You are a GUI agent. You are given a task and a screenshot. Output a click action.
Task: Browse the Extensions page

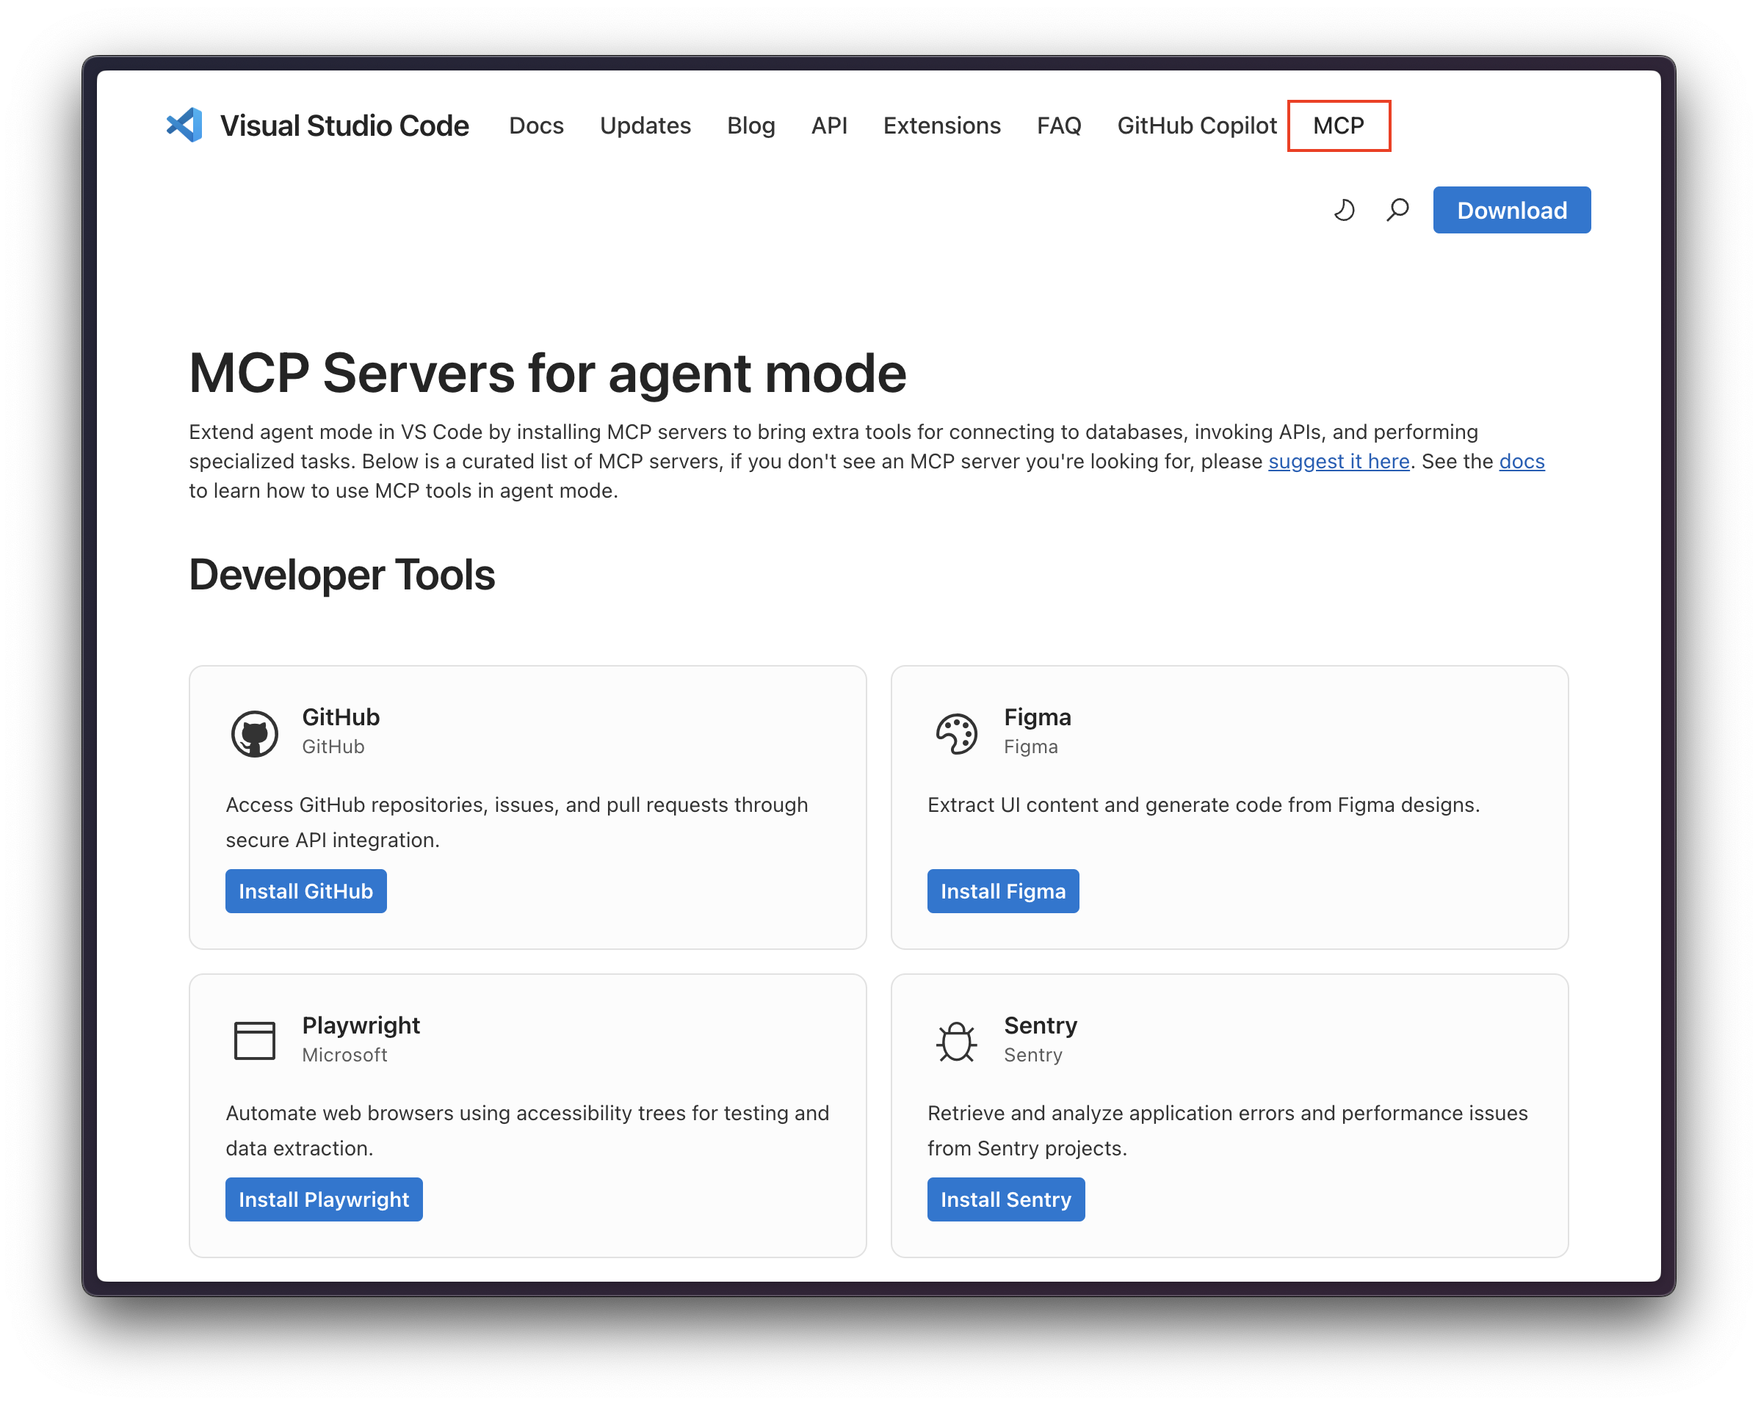[x=941, y=126]
